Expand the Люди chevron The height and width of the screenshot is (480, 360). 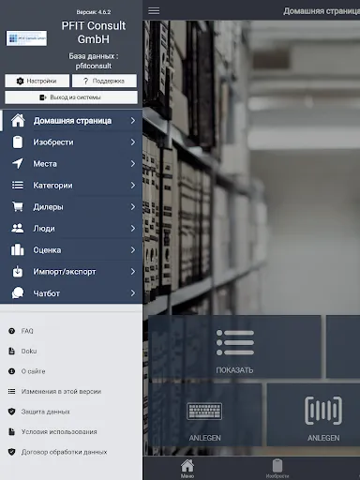pos(133,229)
